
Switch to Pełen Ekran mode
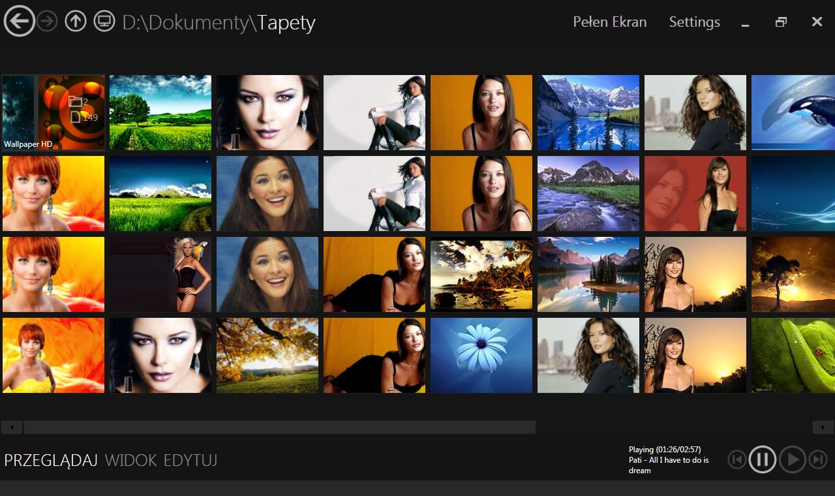coord(610,22)
